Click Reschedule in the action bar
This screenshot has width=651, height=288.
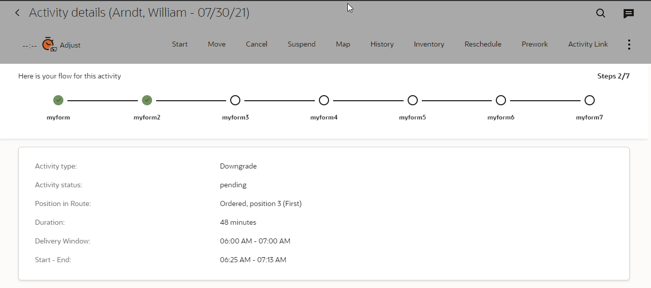pyautogui.click(x=483, y=45)
